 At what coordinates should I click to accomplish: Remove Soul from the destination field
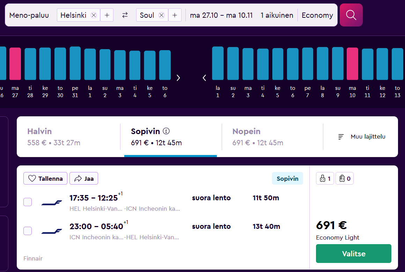click(161, 15)
